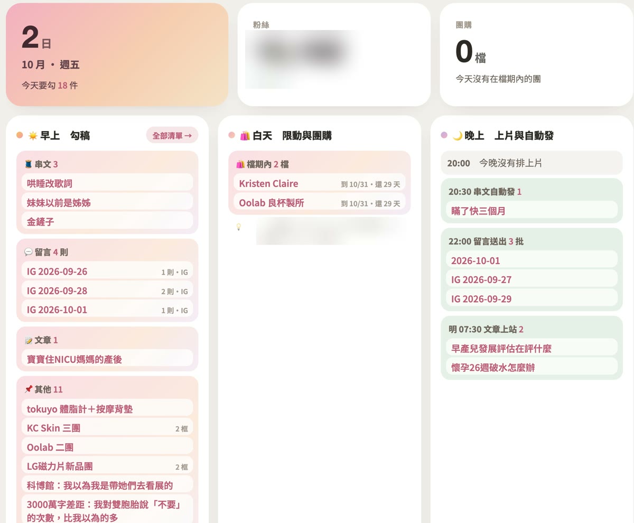Open evening comment batch IG 2026-09-29
Viewport: 634px width, 523px height.
pyautogui.click(x=532, y=298)
